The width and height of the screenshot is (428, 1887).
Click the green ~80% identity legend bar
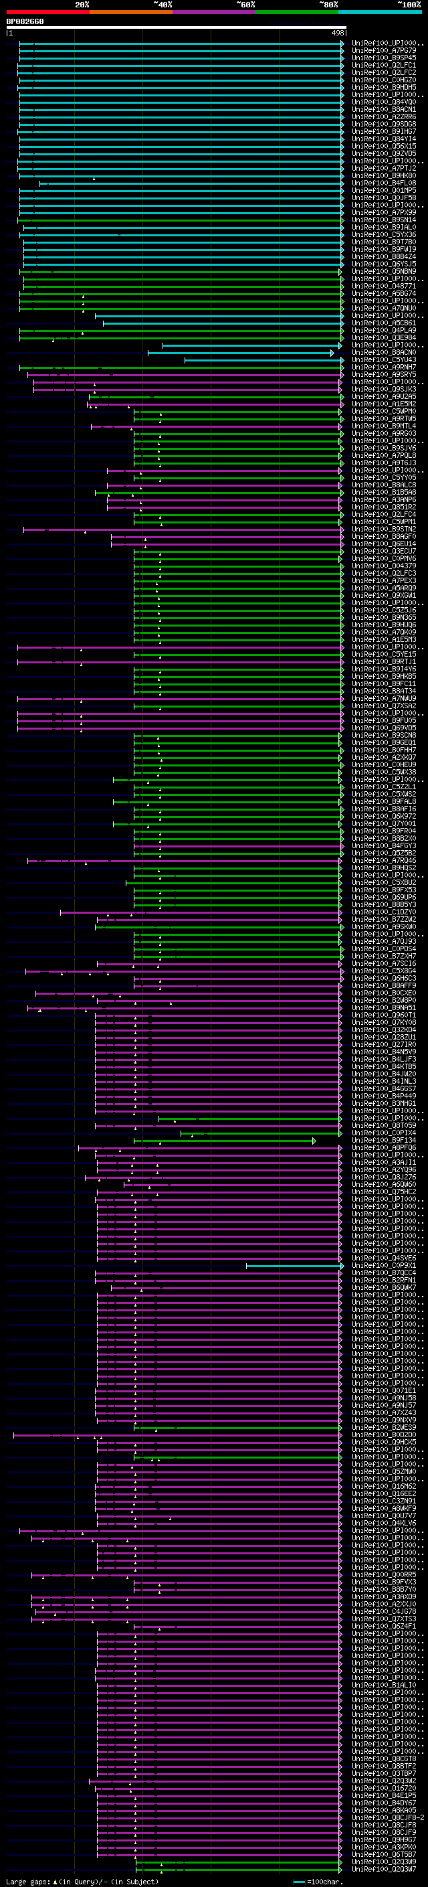[297, 12]
